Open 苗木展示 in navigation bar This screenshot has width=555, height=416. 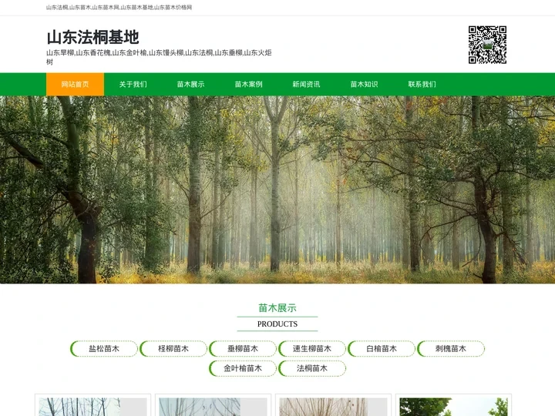[191, 84]
